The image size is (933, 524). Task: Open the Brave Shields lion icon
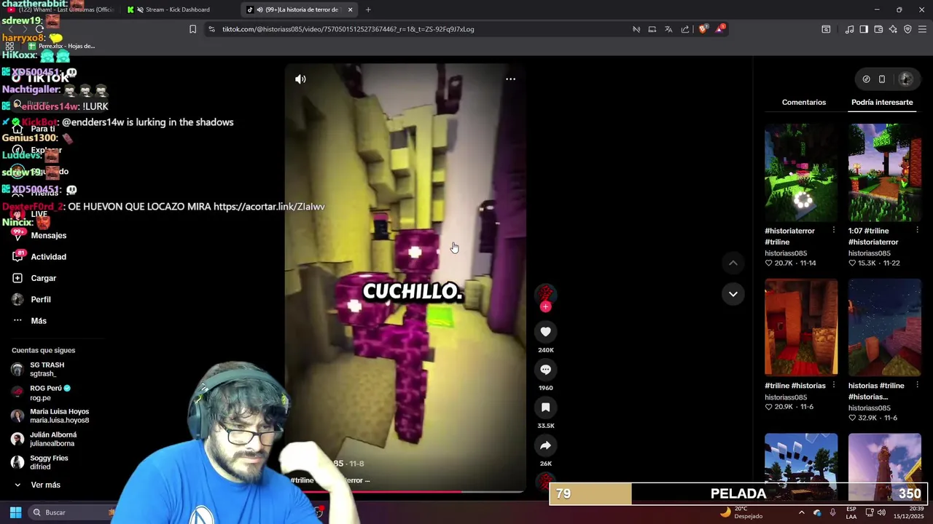[x=703, y=29]
